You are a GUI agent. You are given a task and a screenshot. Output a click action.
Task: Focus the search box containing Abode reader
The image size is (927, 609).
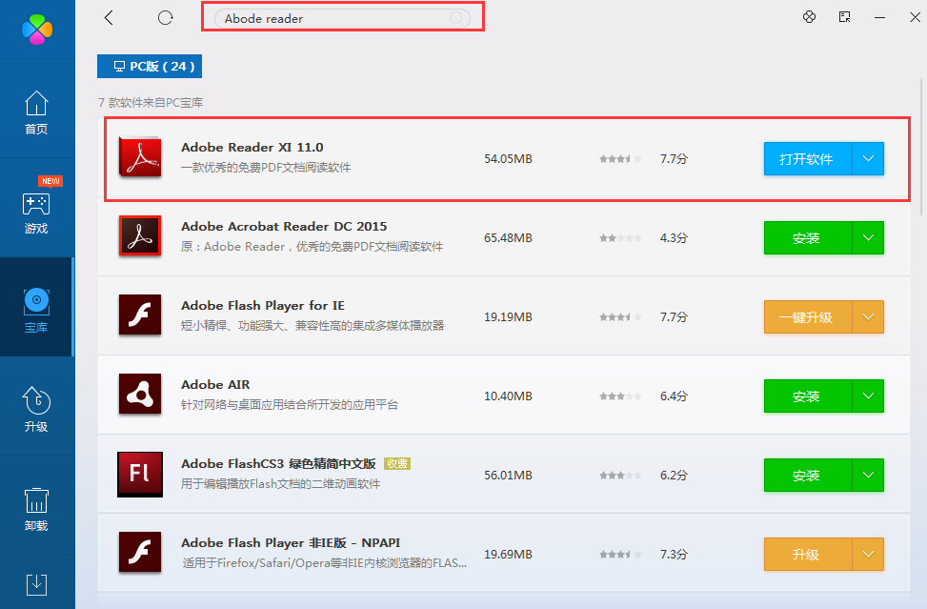[x=342, y=18]
